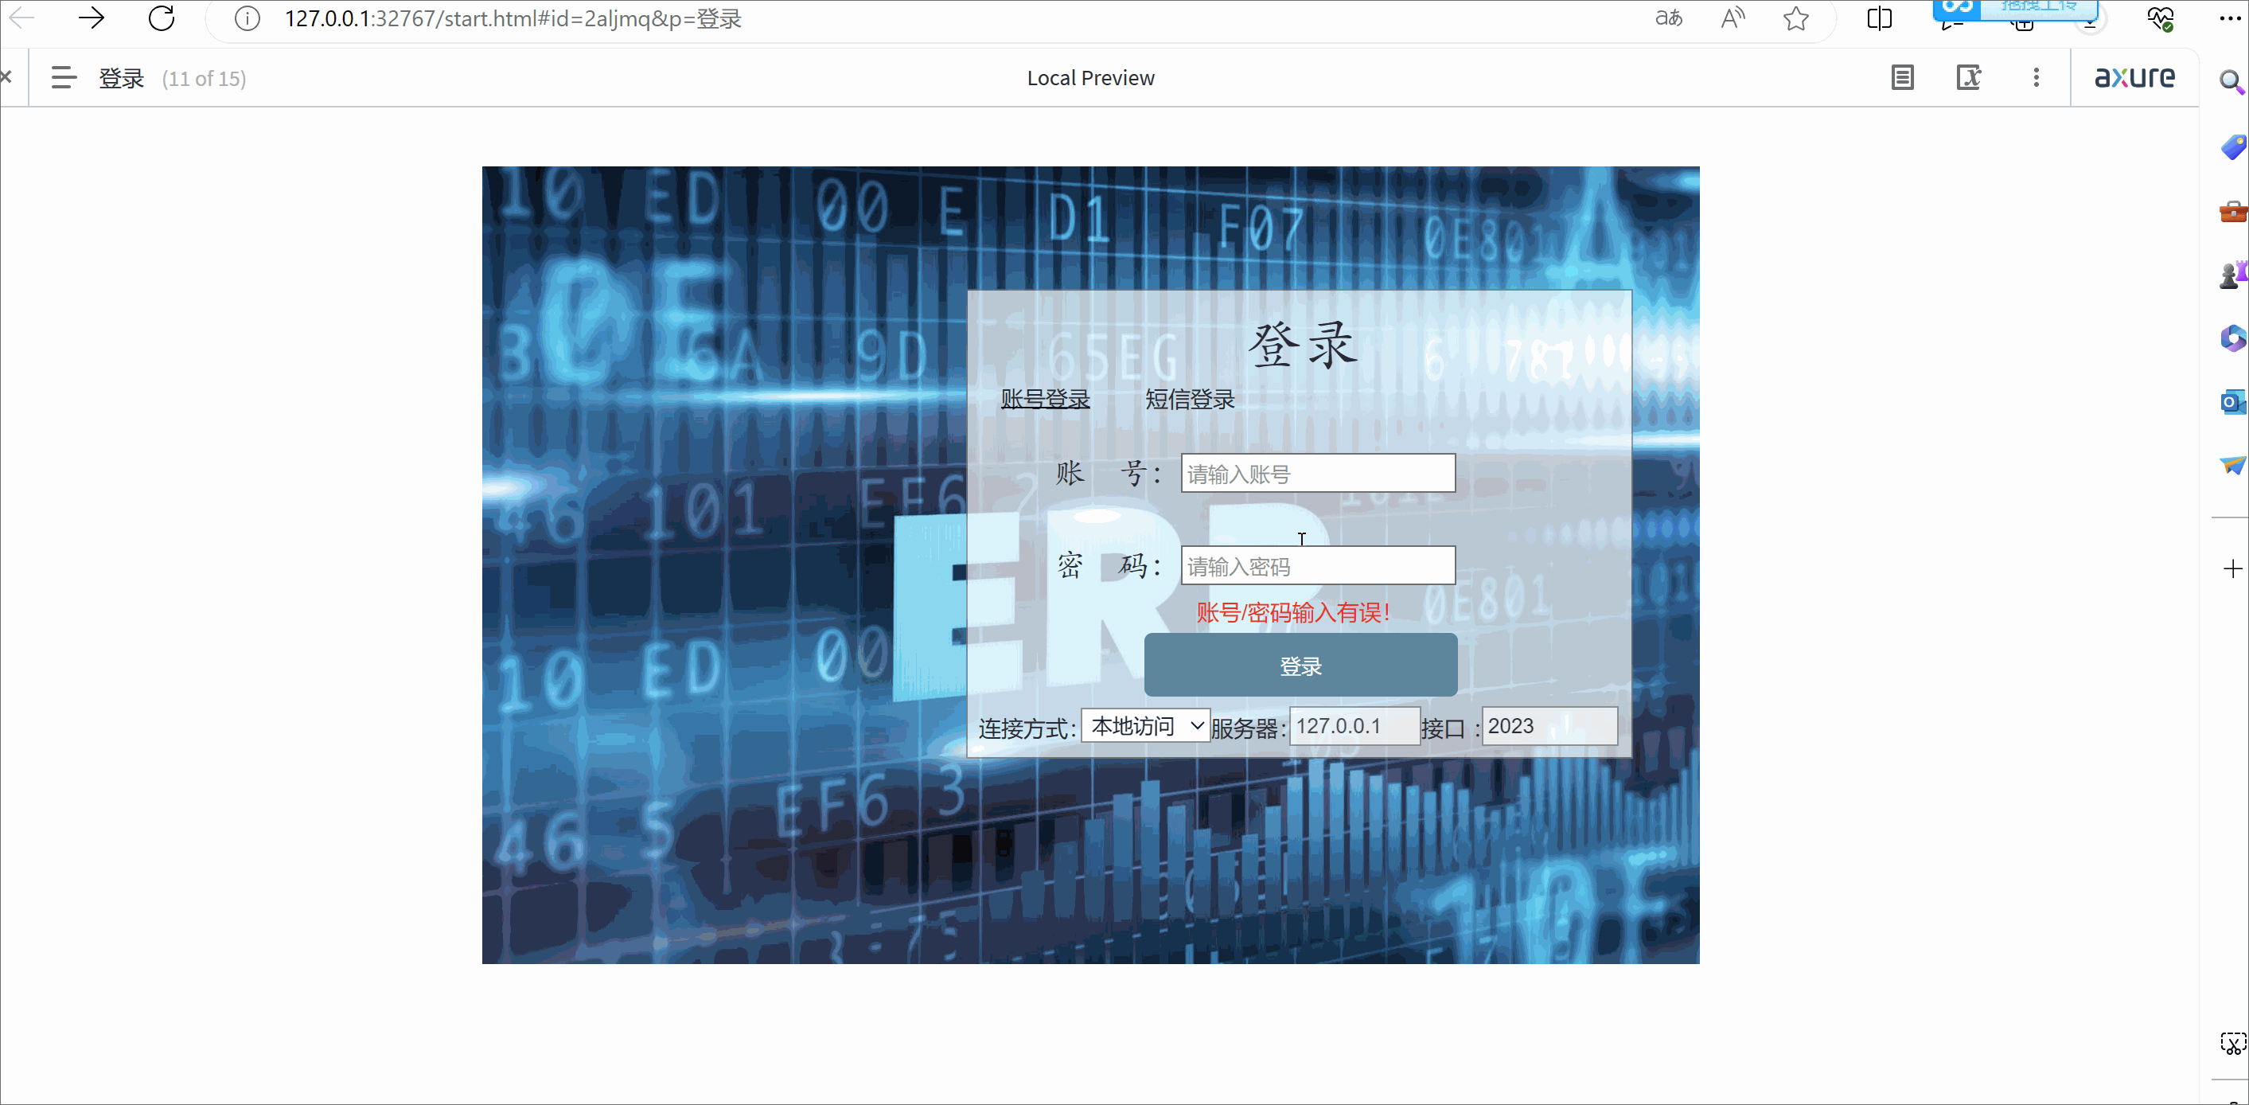2249x1105 pixels.
Task: Switch to 短信登录 tab
Action: click(1190, 399)
